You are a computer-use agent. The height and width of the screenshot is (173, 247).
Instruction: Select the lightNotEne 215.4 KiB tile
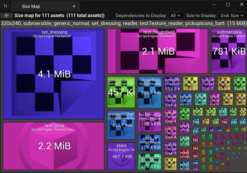point(150,162)
